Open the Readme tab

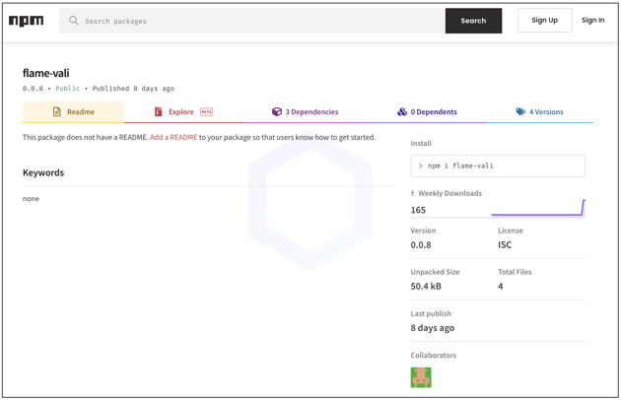point(74,112)
